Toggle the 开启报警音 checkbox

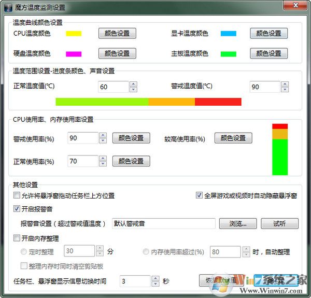[x=17, y=208]
